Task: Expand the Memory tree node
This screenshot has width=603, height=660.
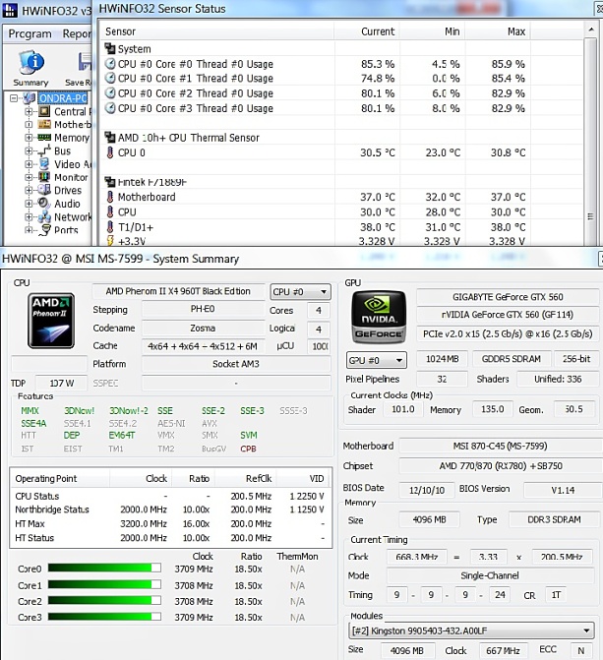Action: point(29,138)
